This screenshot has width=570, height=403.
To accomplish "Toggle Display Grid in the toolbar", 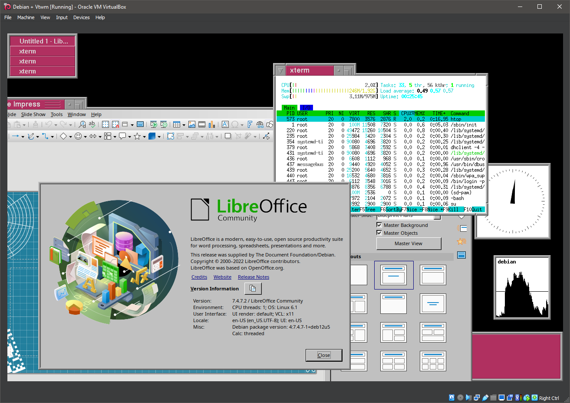I will tap(105, 124).
